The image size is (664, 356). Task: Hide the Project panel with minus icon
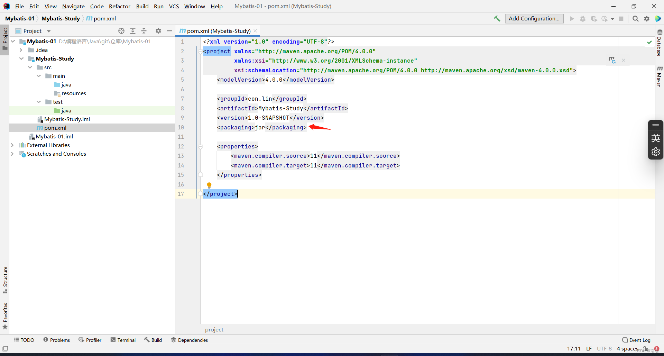169,31
